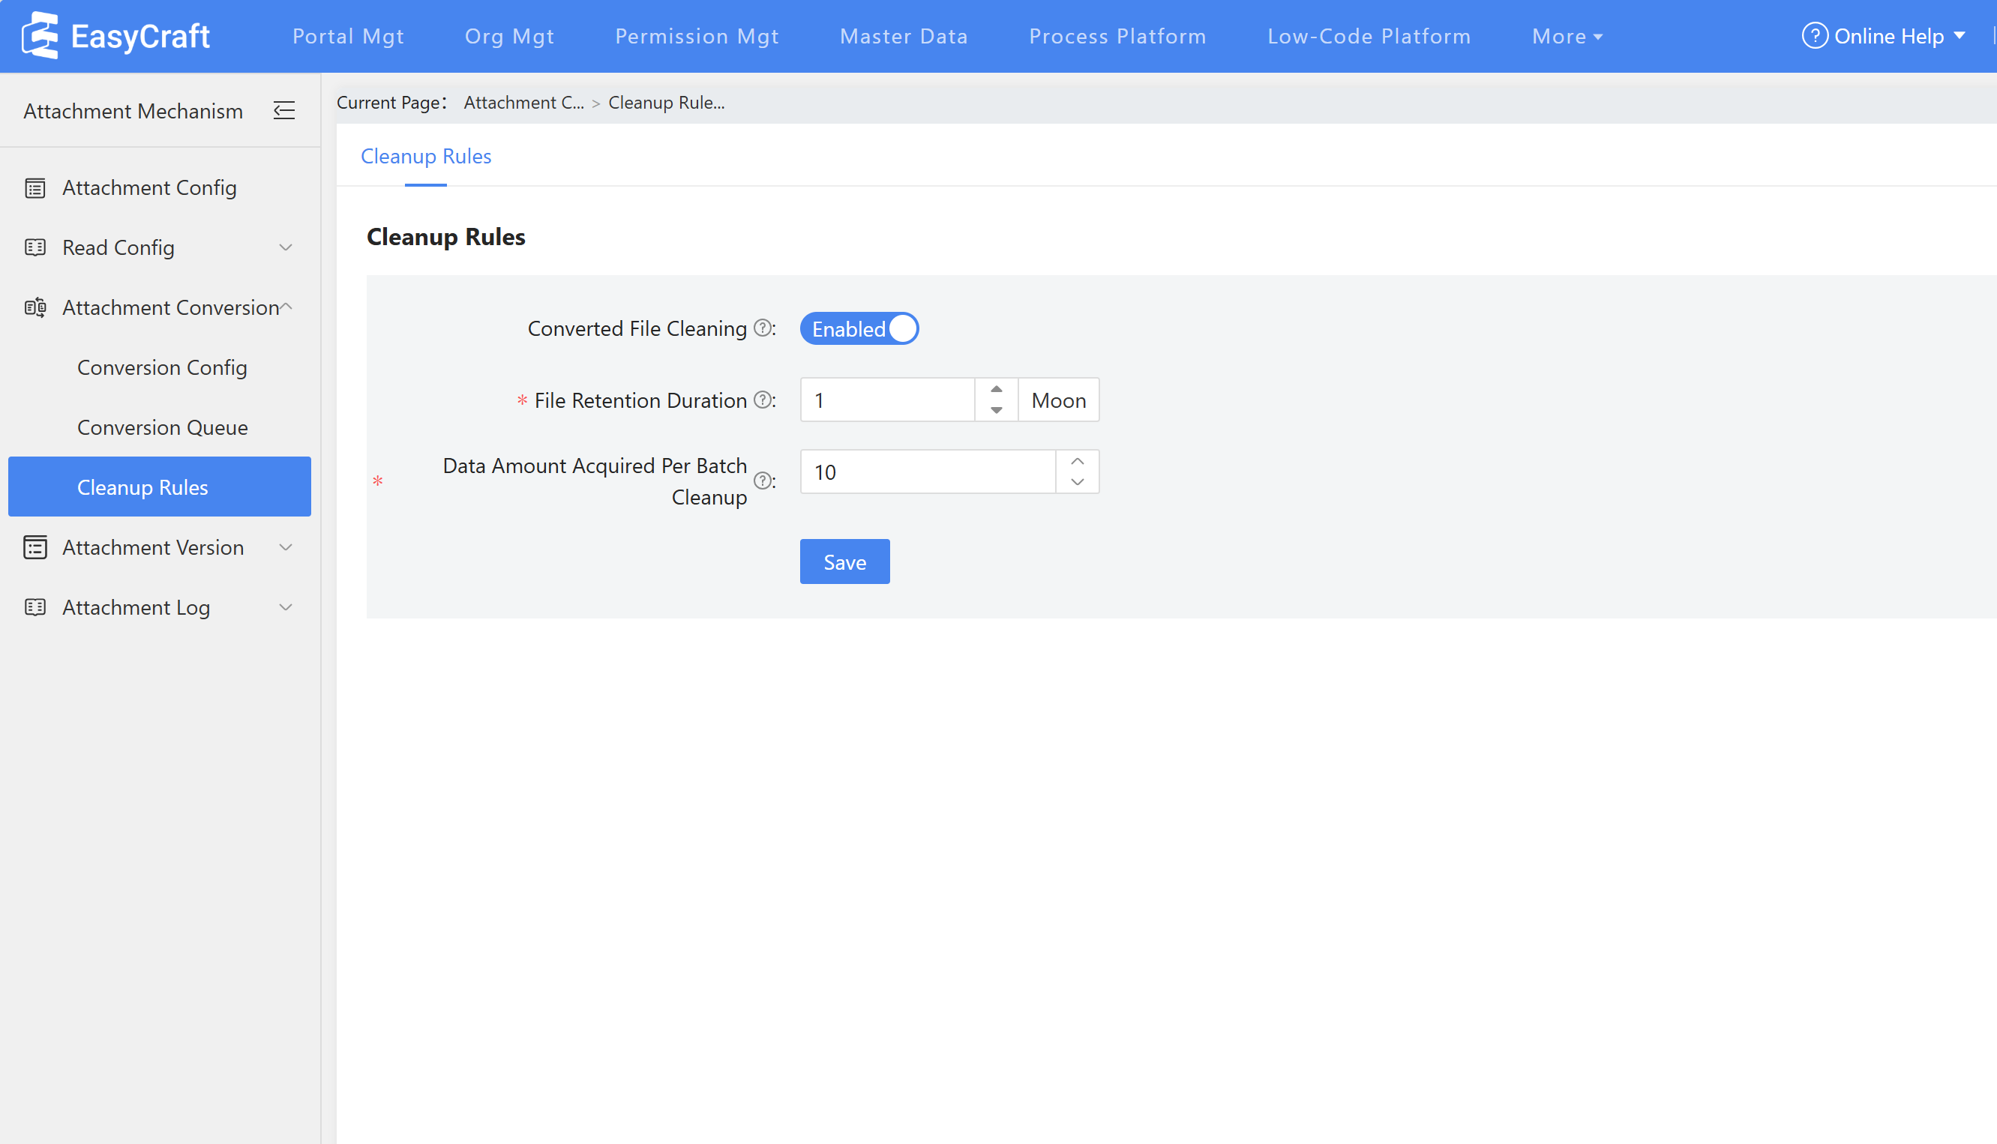This screenshot has width=1997, height=1144.
Task: Open Permission Mgt in the top menu
Action: click(697, 36)
